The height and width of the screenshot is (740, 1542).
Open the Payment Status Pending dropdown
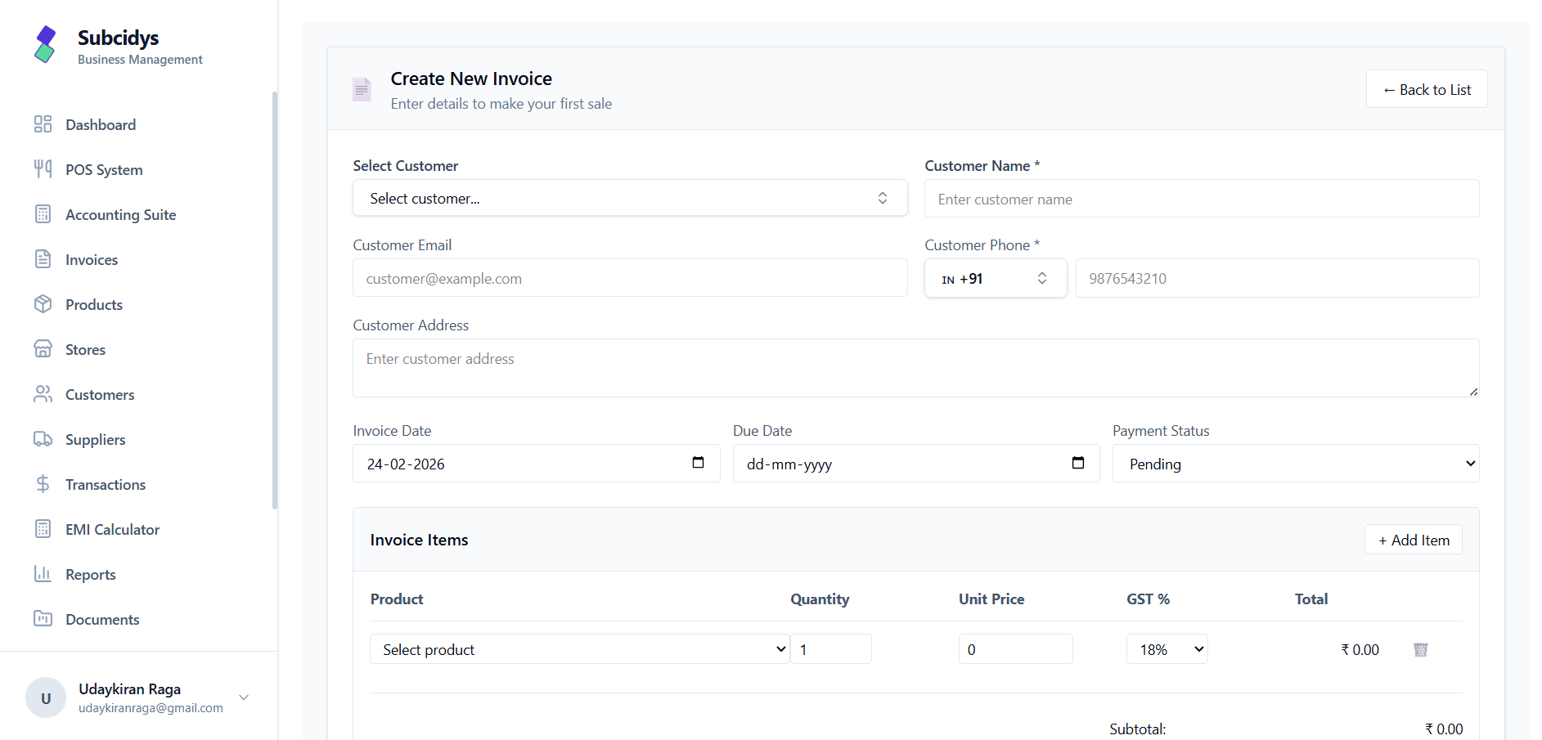click(x=1296, y=464)
